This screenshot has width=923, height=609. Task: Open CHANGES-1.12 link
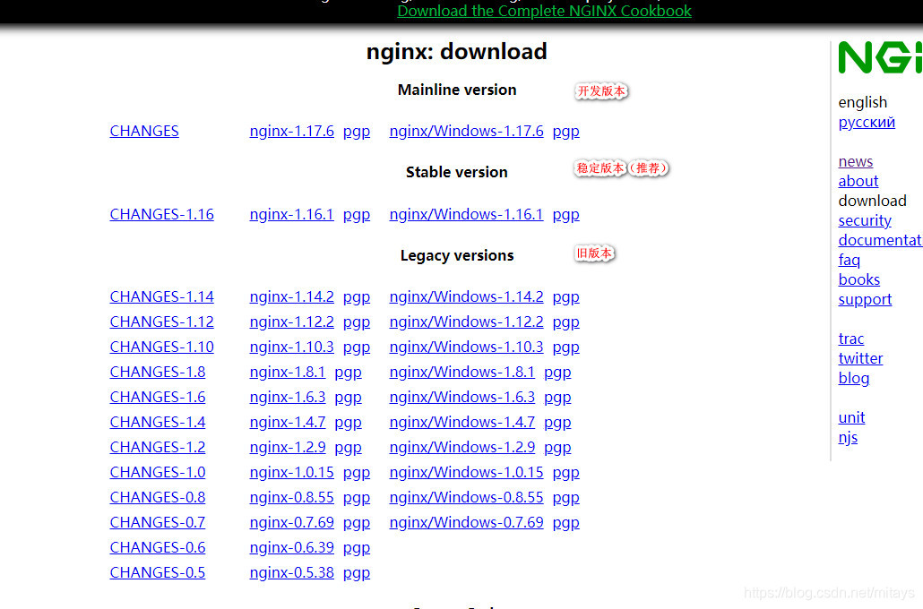point(161,322)
